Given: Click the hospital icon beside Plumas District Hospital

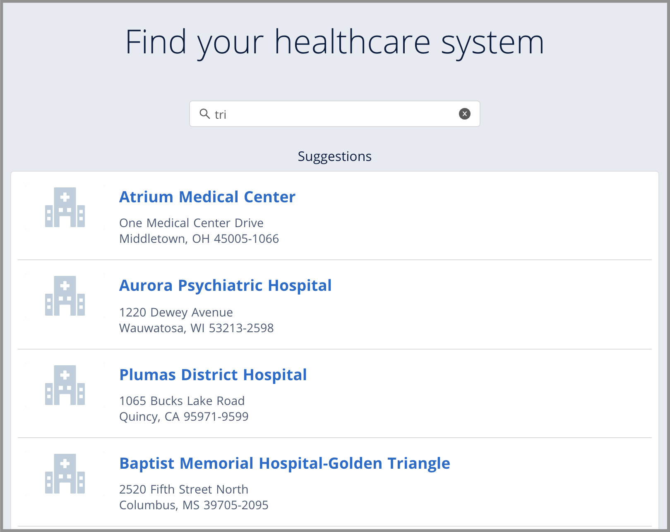Looking at the screenshot, I should (65, 385).
